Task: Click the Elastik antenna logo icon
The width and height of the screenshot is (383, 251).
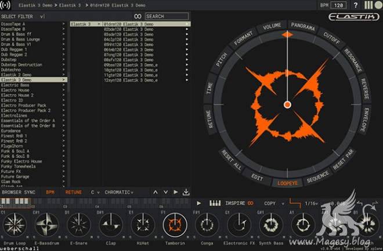Action: coord(5,5)
